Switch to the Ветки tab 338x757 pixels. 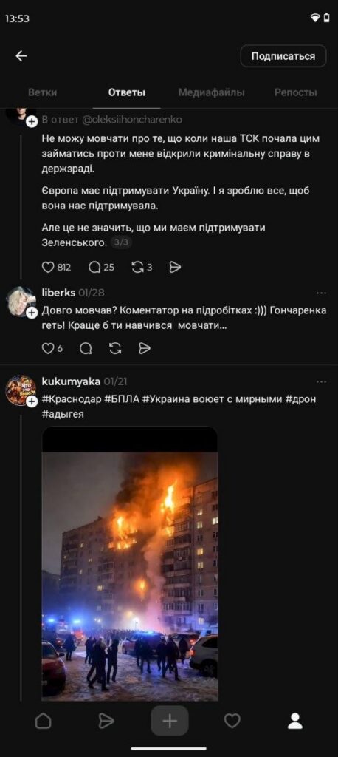tap(42, 92)
